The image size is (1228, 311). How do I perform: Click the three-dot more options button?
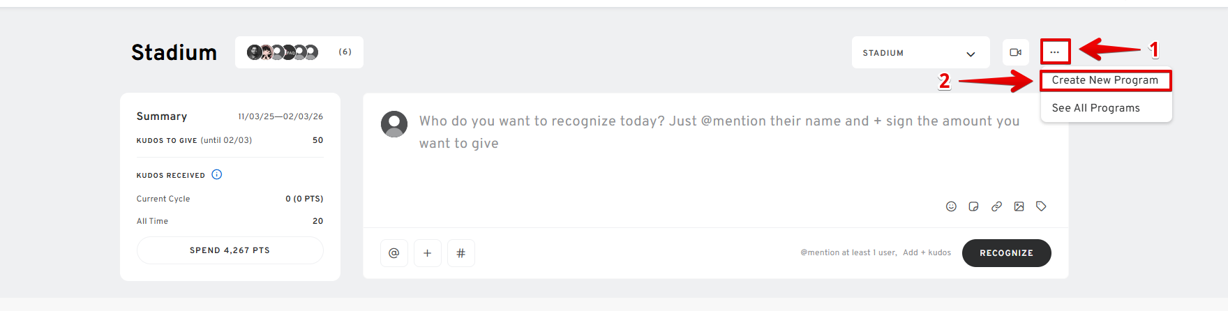(x=1055, y=52)
